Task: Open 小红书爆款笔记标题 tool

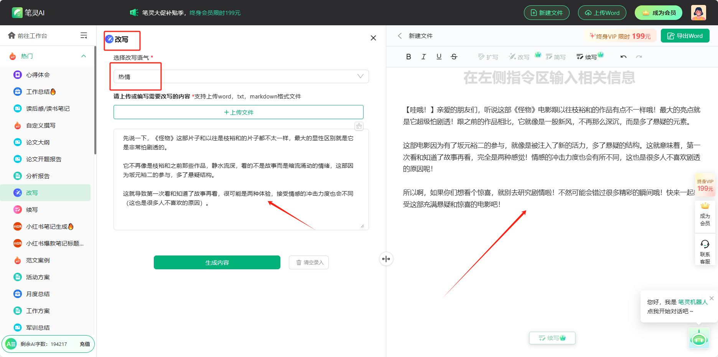Action: point(45,243)
